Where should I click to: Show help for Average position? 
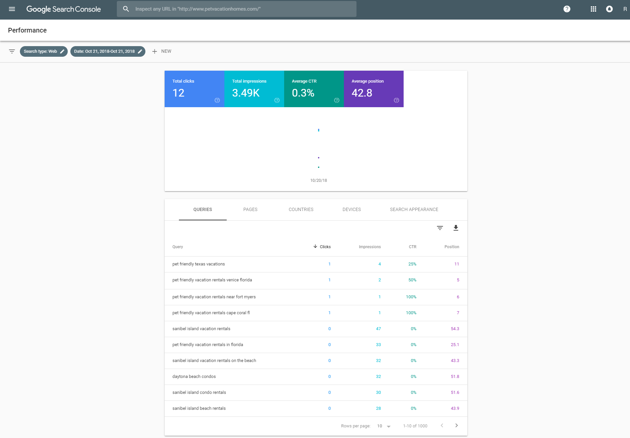396,100
